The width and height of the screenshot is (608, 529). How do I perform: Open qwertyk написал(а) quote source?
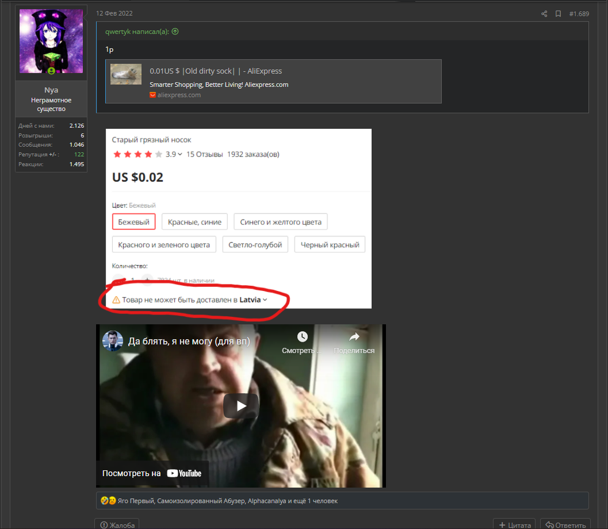coord(137,32)
